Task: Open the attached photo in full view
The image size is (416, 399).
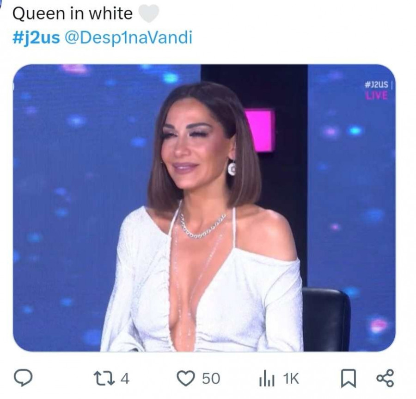Action: pyautogui.click(x=204, y=208)
